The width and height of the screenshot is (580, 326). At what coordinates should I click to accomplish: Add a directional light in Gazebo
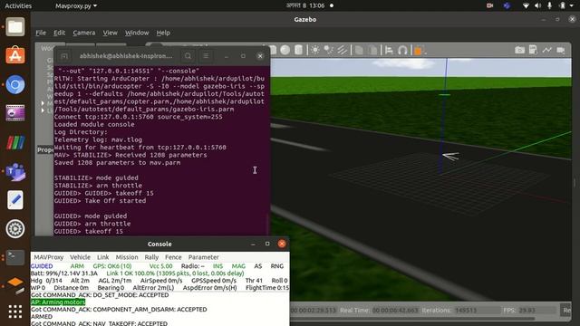pos(343,50)
